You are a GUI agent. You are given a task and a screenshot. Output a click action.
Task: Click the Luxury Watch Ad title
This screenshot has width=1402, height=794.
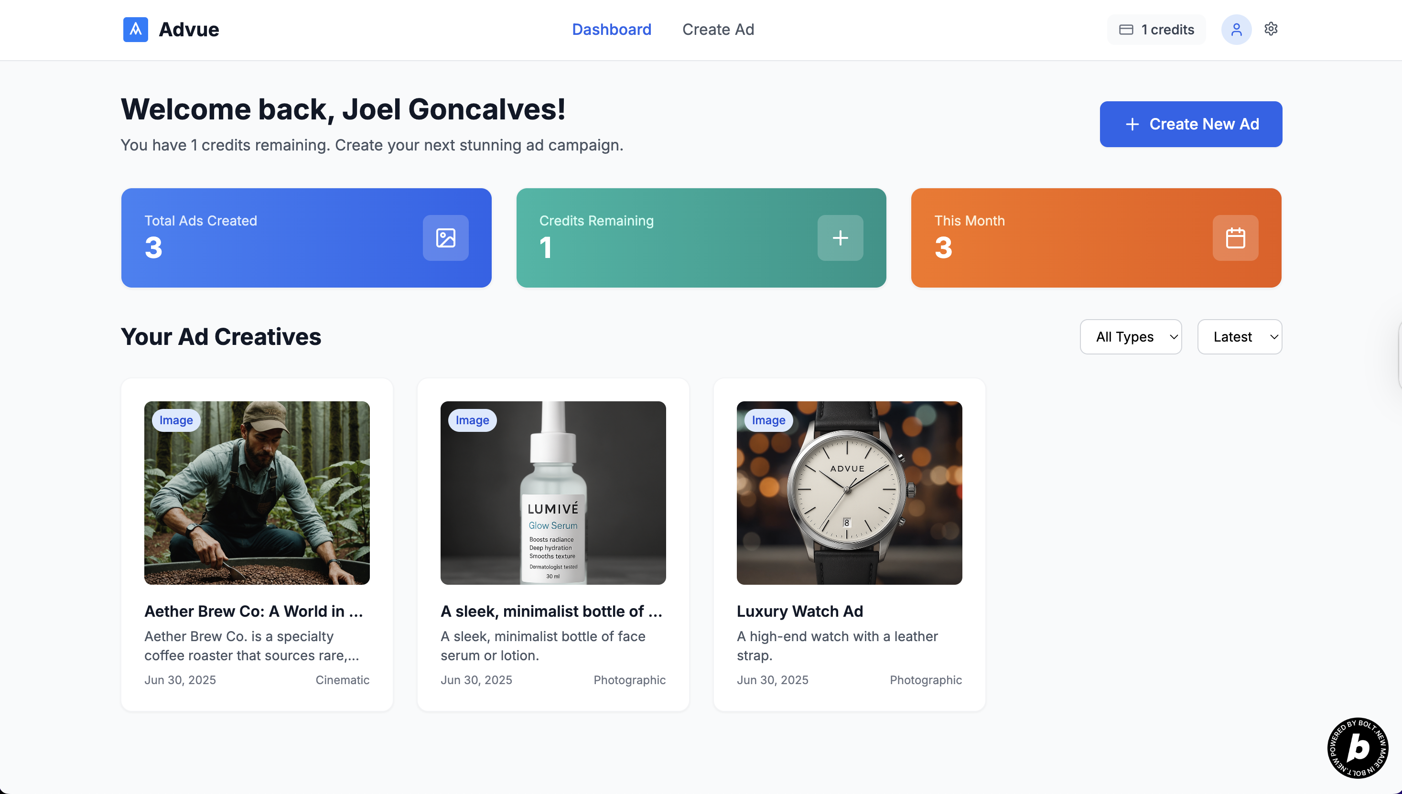point(799,612)
